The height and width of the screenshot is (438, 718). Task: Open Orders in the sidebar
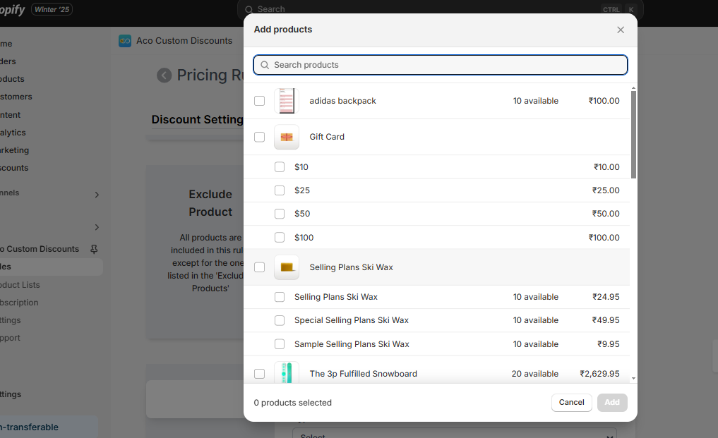point(8,61)
